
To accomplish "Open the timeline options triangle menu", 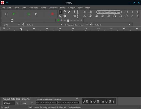I will [4, 29].
